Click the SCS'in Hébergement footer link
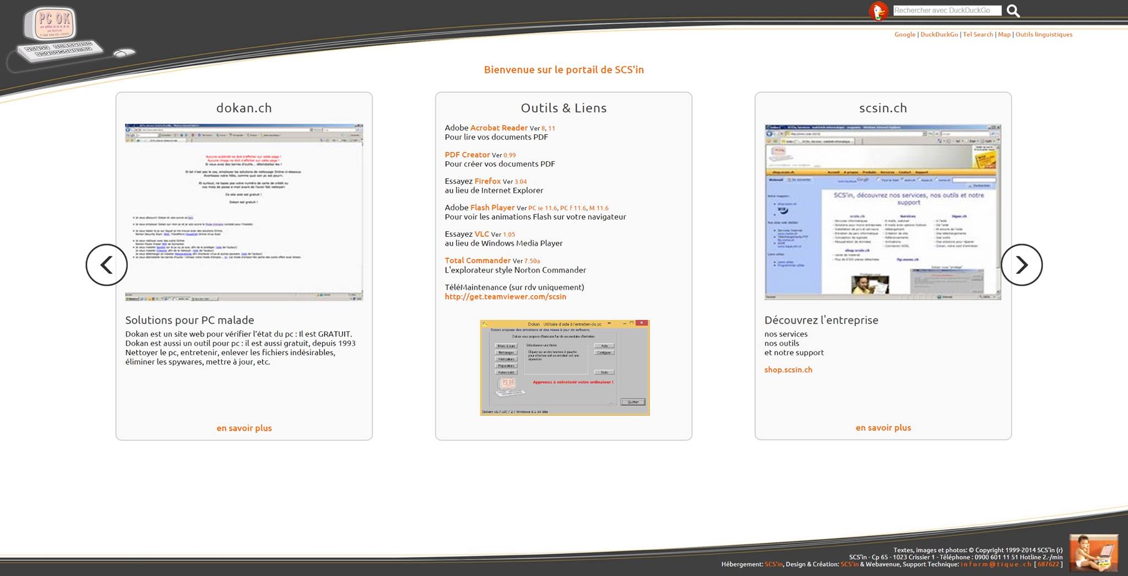Image resolution: width=1128 pixels, height=576 pixels. pyautogui.click(x=773, y=564)
